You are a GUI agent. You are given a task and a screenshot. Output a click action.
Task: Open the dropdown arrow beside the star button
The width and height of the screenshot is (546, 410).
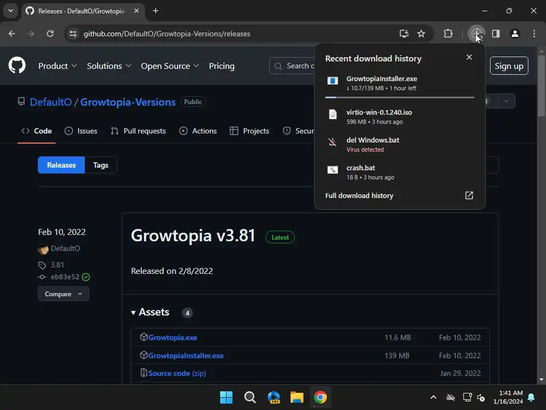(507, 101)
